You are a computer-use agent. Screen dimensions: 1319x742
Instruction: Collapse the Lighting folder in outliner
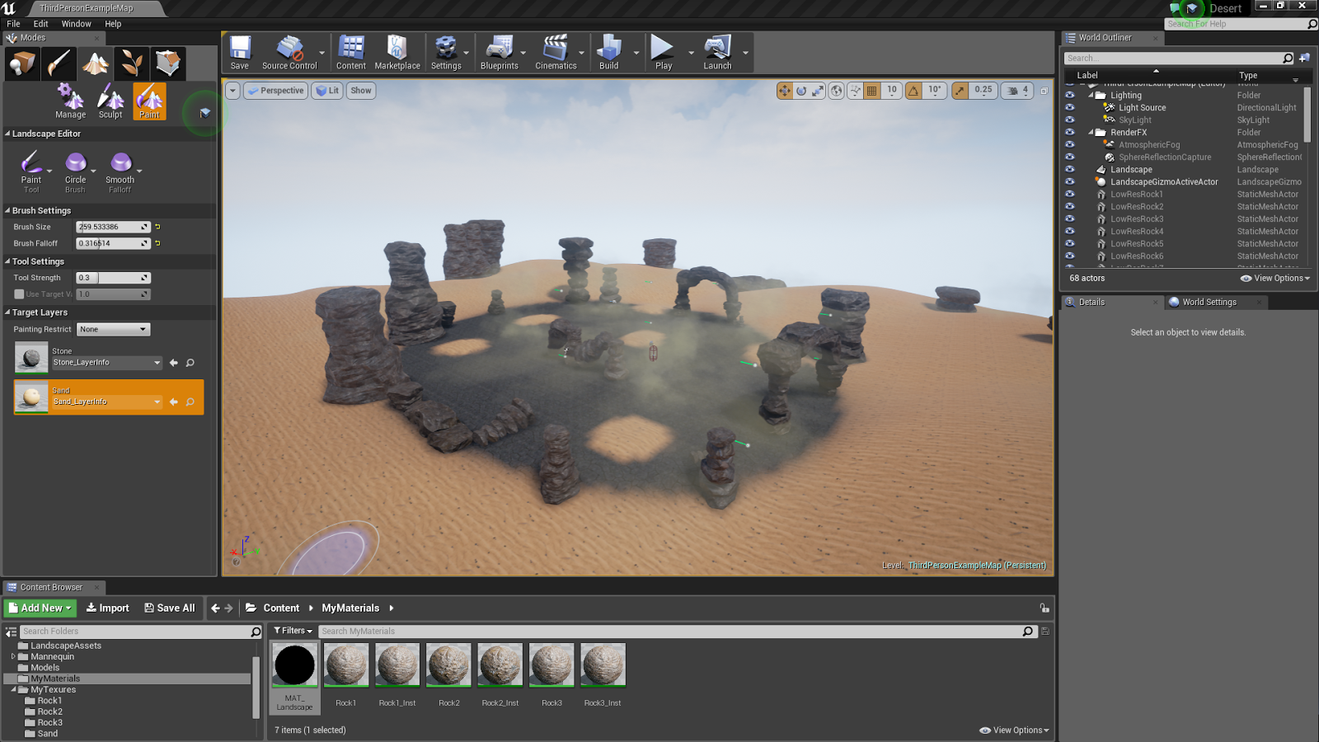point(1091,96)
